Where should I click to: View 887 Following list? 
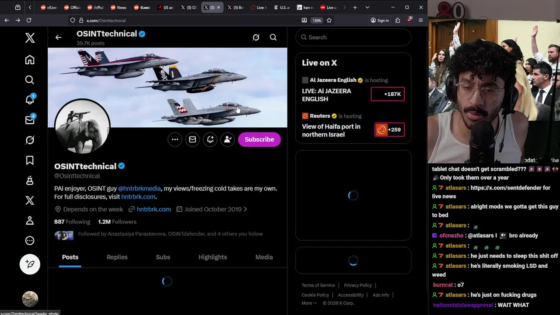click(72, 222)
